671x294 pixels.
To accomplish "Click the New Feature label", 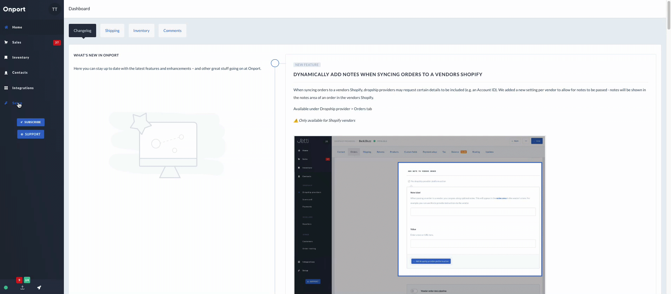I will pos(307,65).
